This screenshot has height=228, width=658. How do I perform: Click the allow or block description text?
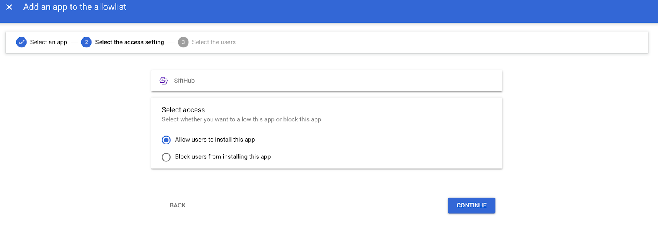point(241,119)
